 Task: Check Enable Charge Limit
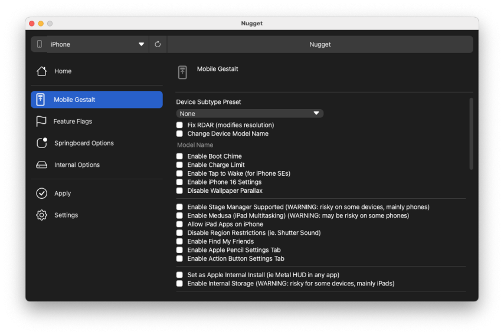tap(179, 165)
